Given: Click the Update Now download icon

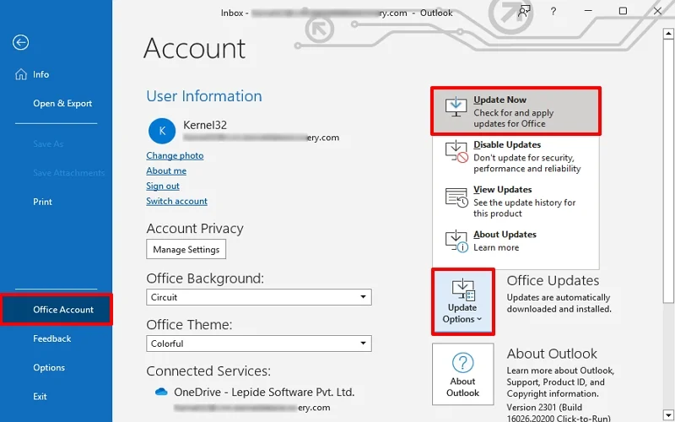Looking at the screenshot, I should (x=456, y=106).
